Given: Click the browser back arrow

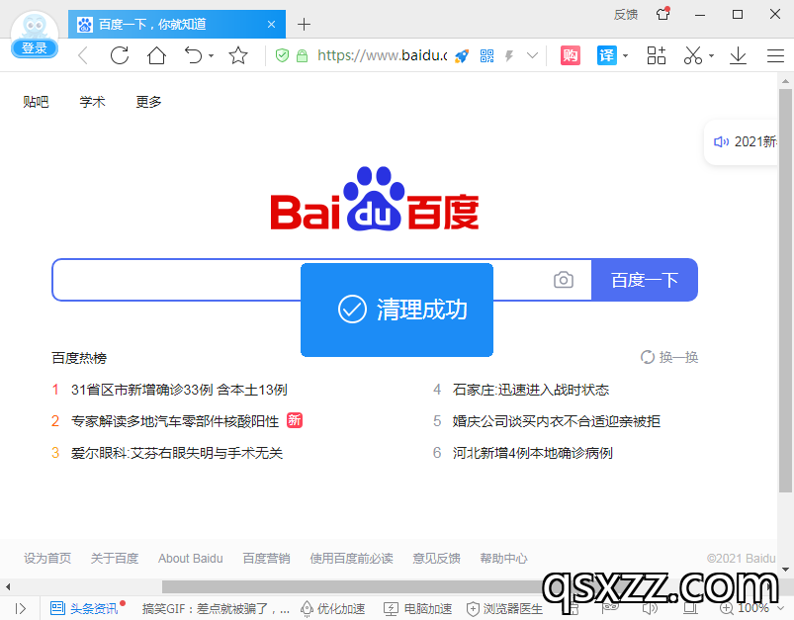Looking at the screenshot, I should (x=83, y=55).
